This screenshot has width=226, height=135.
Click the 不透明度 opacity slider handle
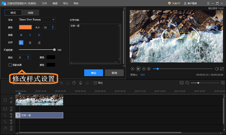coord(54,49)
